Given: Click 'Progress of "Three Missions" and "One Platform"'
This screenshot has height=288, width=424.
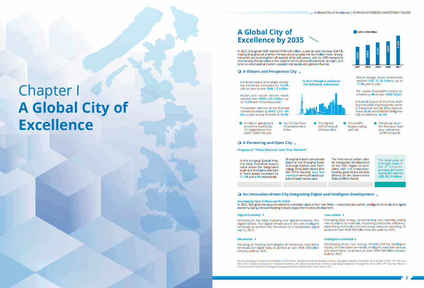Looking at the screenshot, I should [x=272, y=150].
